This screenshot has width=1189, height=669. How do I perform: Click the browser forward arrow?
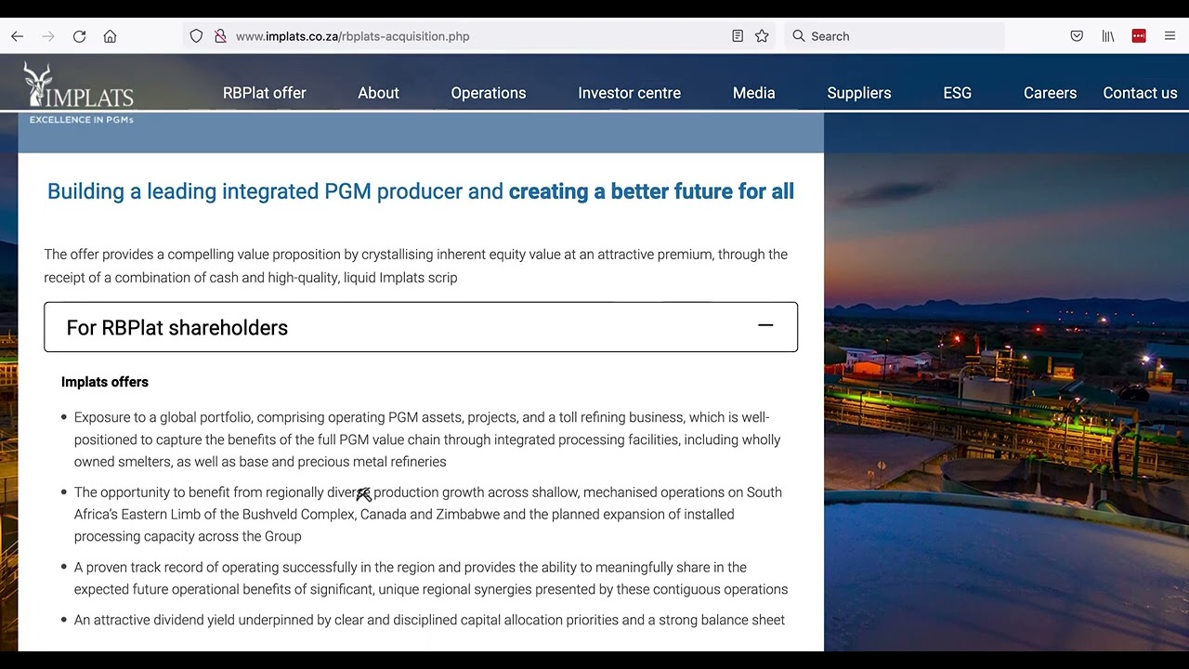[48, 36]
